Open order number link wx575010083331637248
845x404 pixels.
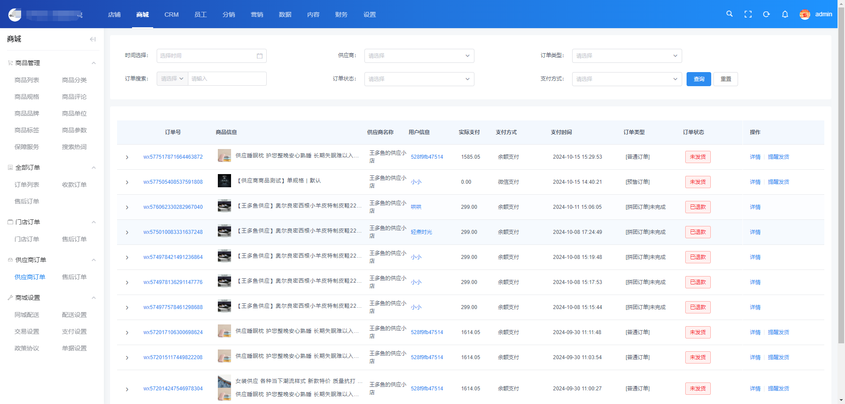173,232
